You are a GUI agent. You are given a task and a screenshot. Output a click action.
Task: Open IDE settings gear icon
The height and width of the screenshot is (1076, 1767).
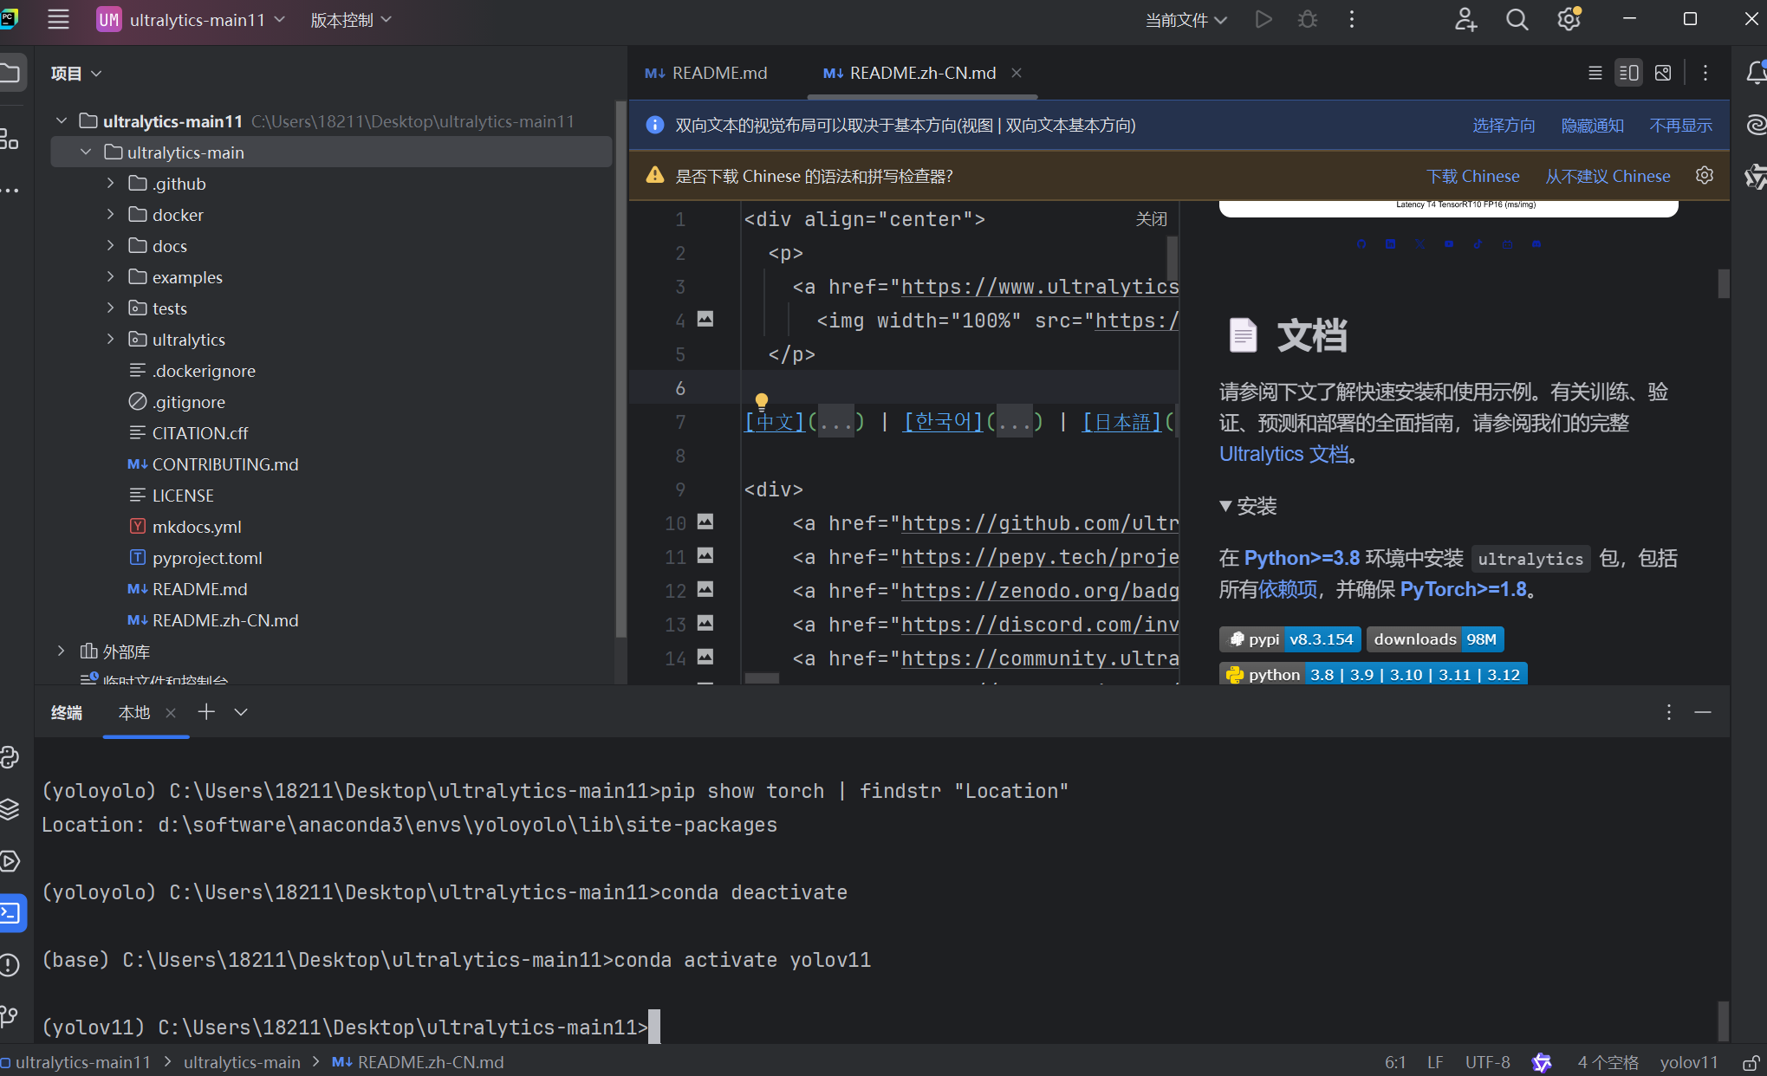(x=1569, y=19)
